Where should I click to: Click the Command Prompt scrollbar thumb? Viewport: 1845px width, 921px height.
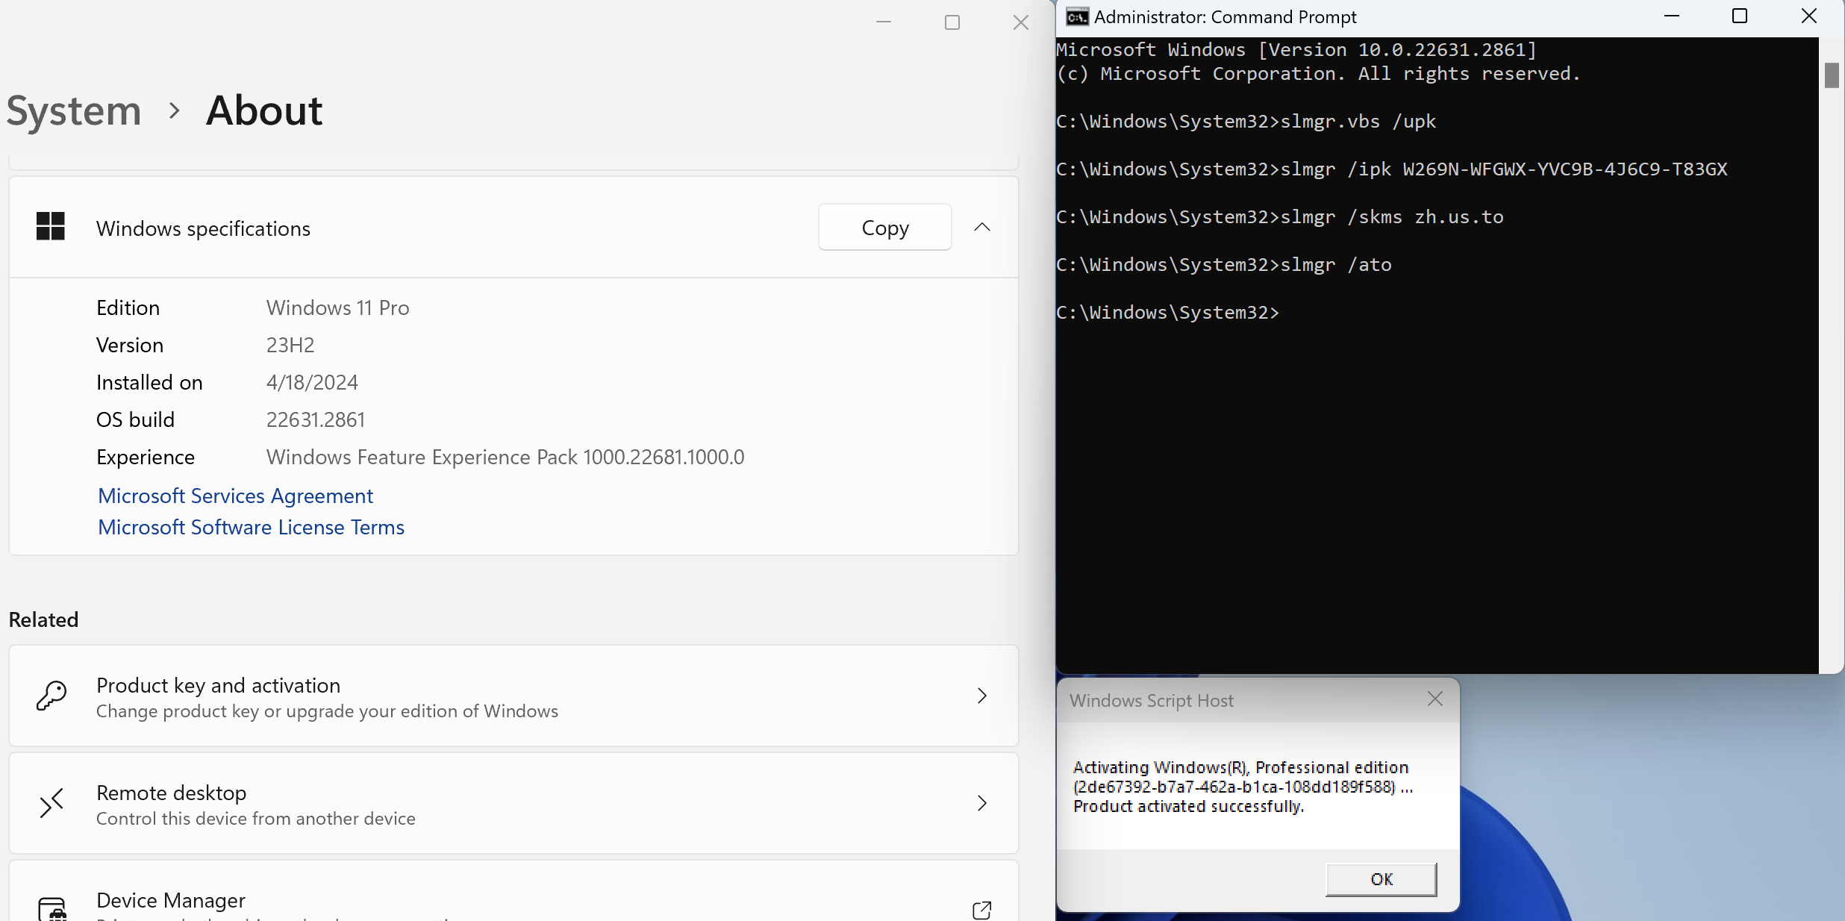(1832, 75)
